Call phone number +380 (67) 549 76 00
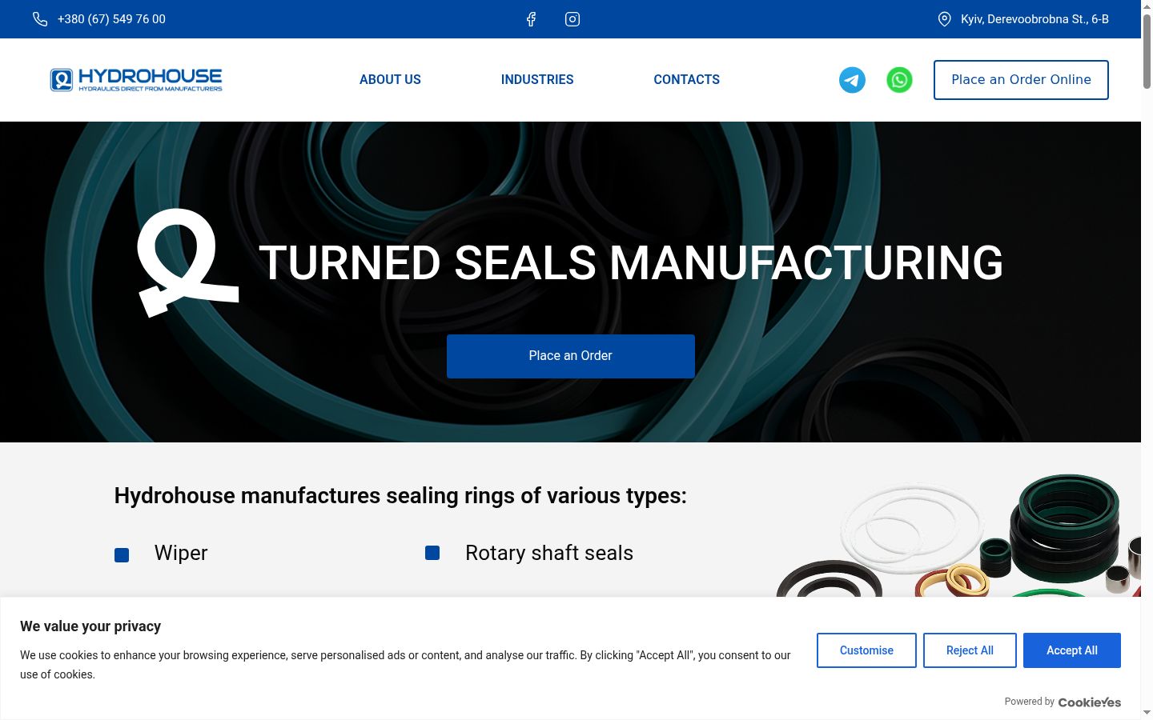 point(111,19)
